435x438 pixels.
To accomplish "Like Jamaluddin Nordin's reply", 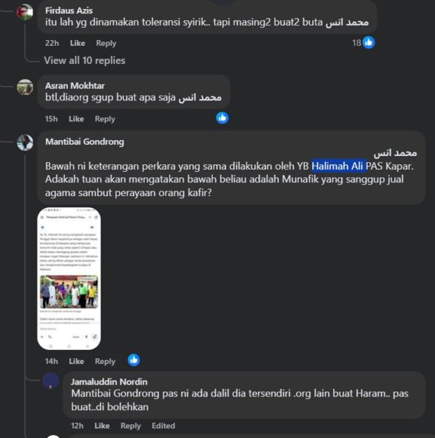I will point(102,426).
